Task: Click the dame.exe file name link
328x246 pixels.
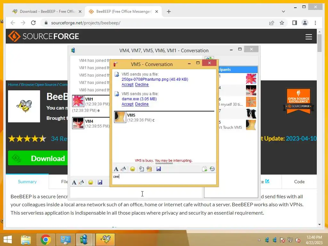Action: [x=139, y=99]
